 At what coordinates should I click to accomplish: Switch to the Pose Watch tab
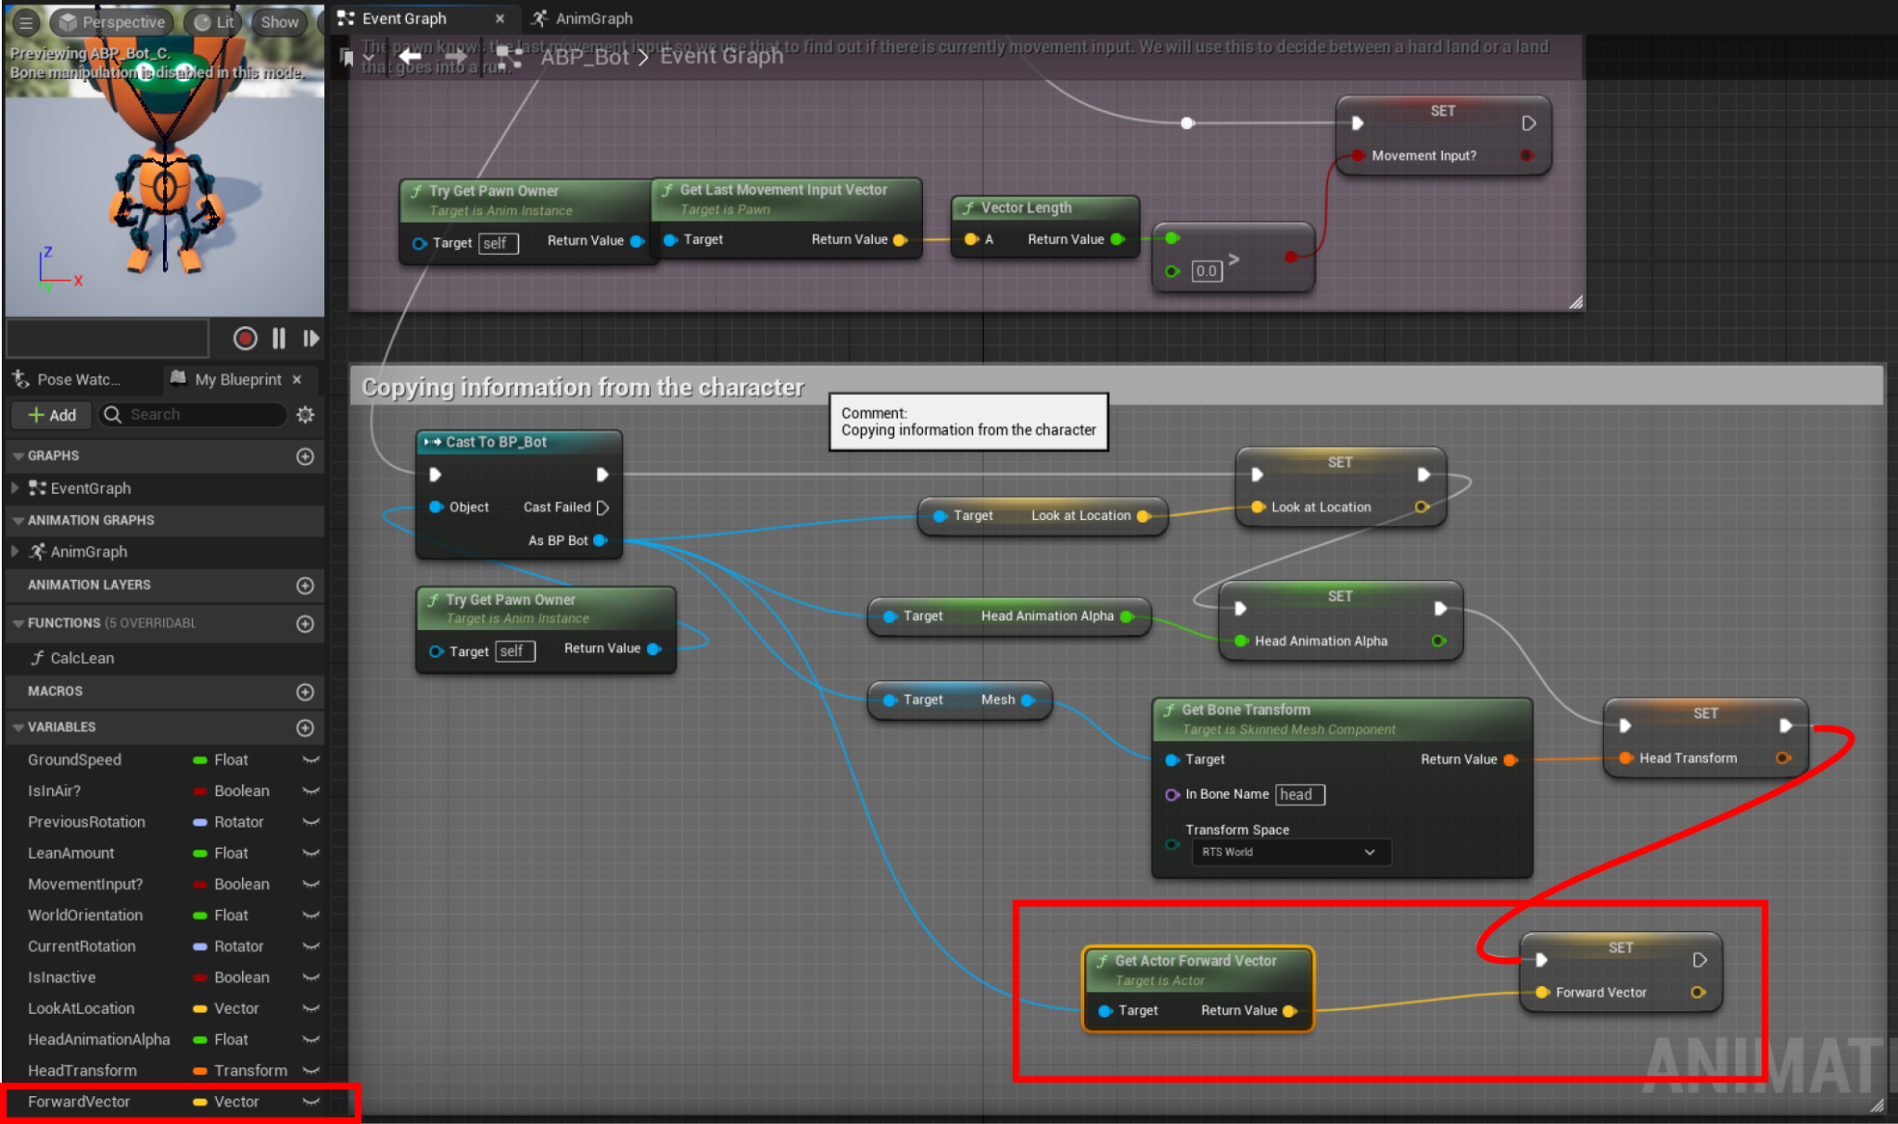[68, 379]
